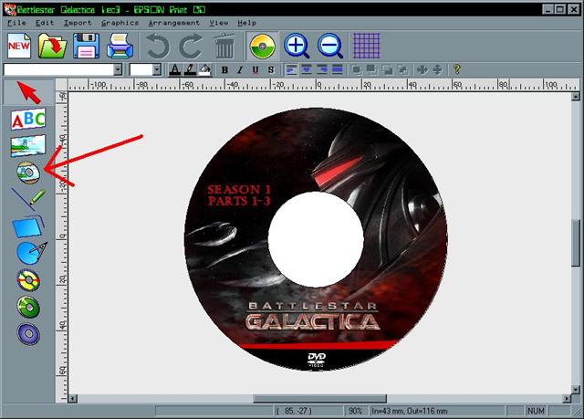
Task: Select the line drawing pencil tool
Action: [x=28, y=200]
